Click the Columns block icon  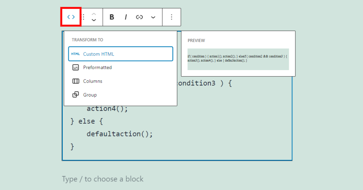[x=76, y=81]
